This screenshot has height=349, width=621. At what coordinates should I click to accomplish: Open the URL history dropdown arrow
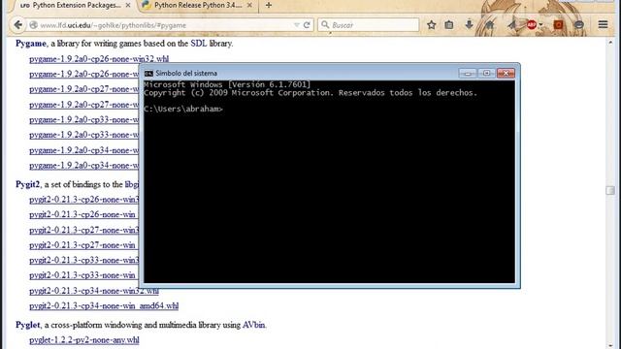[297, 25]
